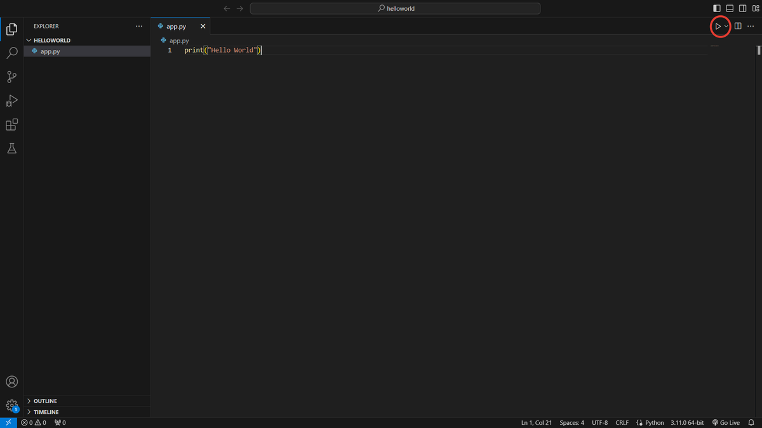Open the Explorer view in activity bar
Image resolution: width=762 pixels, height=428 pixels.
(11, 29)
